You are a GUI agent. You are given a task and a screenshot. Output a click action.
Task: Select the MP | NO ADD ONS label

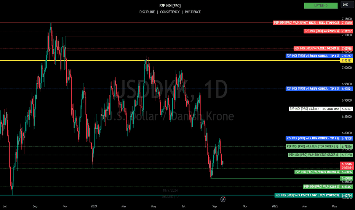[314, 109]
